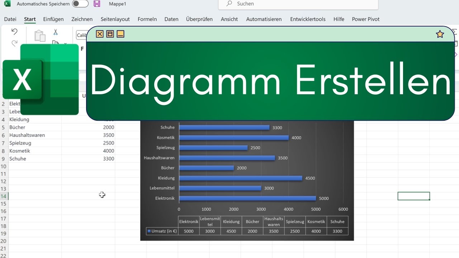The height and width of the screenshot is (258, 459).
Task: Click the Cut scissors icon
Action: (x=56, y=32)
